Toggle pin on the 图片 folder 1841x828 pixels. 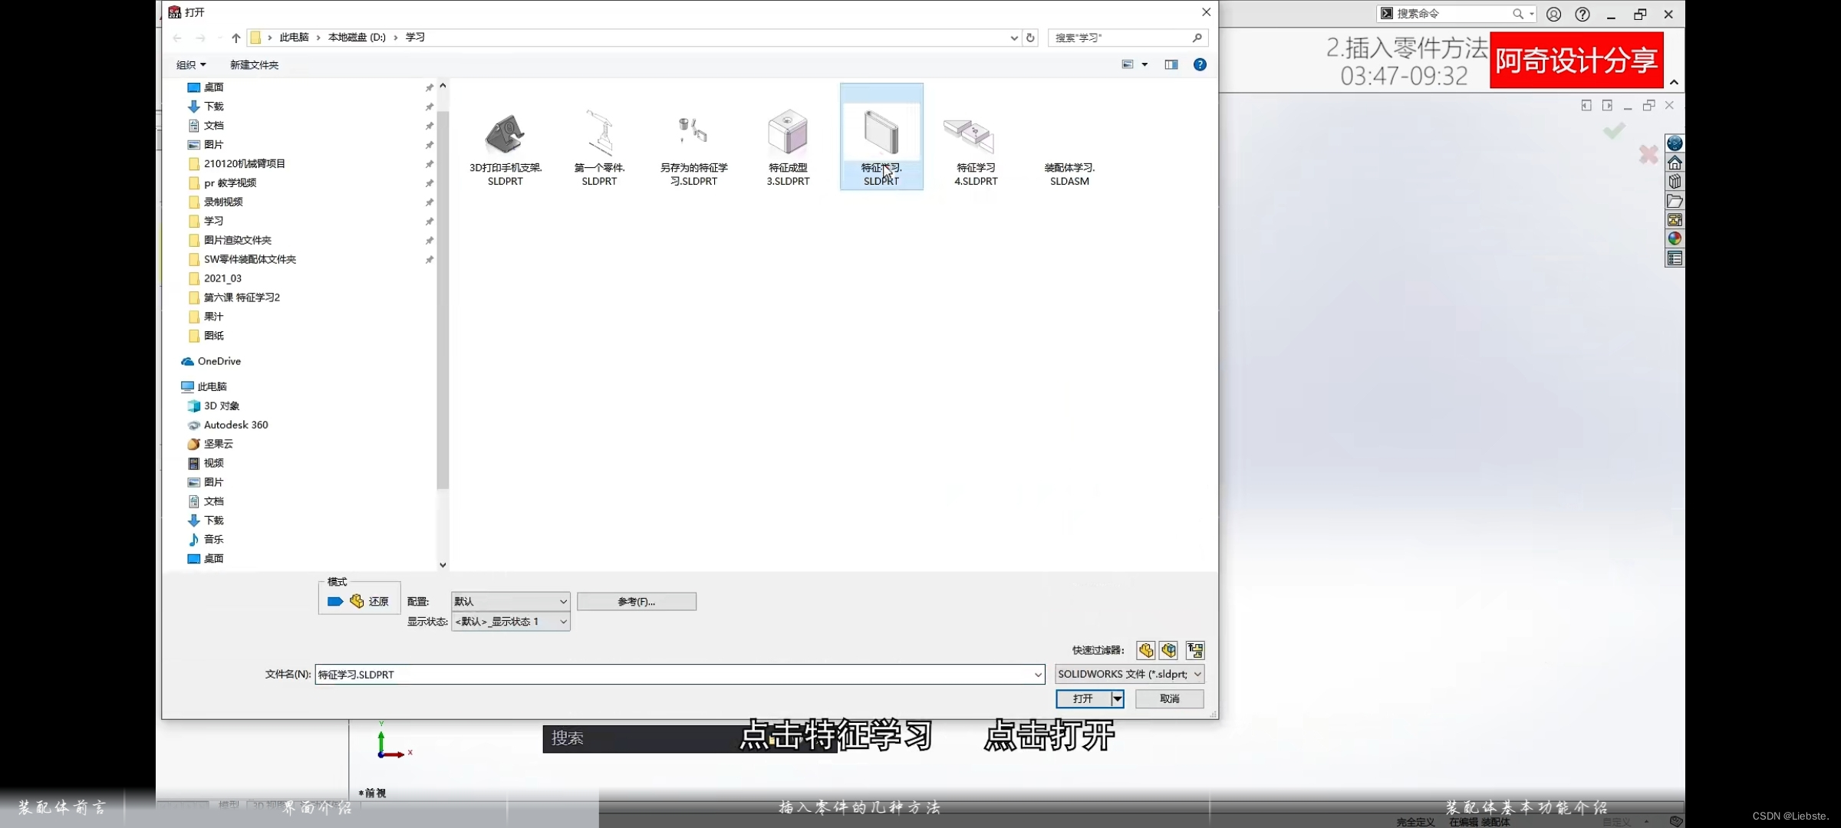[x=429, y=144]
